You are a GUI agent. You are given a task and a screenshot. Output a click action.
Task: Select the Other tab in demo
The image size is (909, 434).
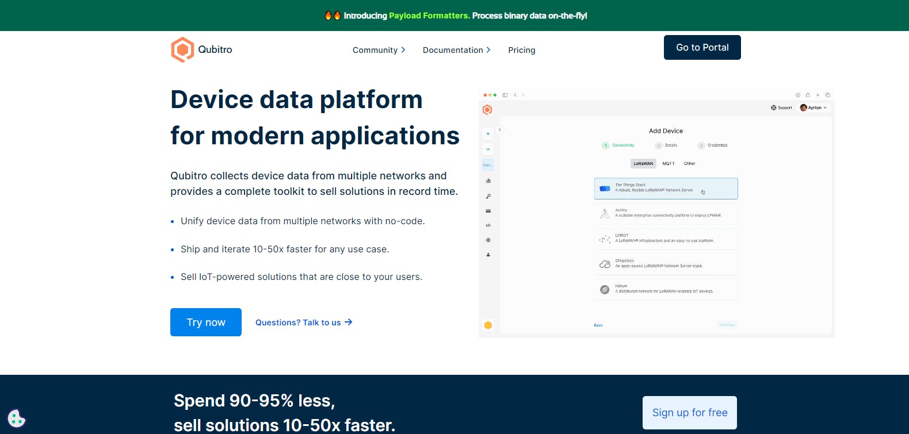(x=689, y=163)
